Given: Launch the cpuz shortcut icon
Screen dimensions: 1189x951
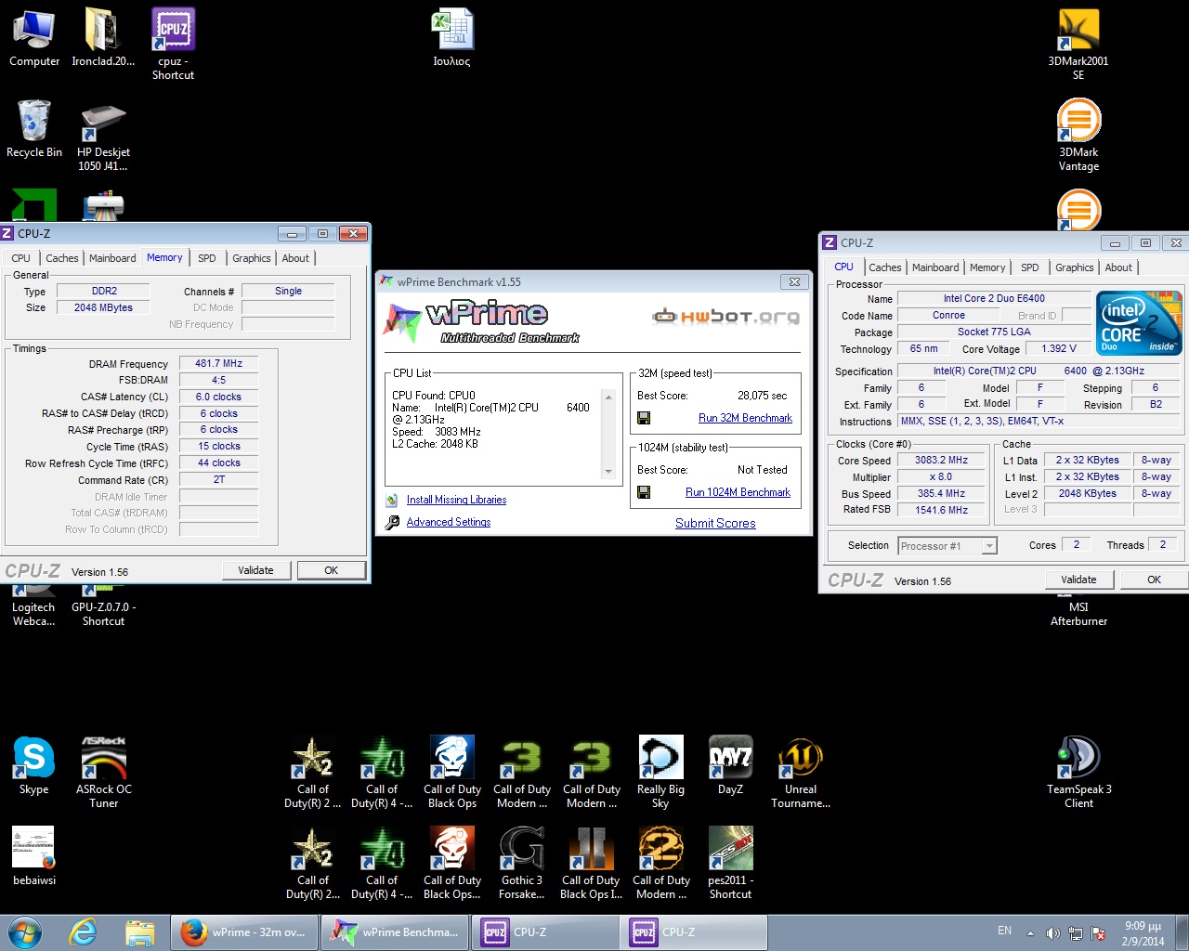Looking at the screenshot, I should tap(173, 44).
